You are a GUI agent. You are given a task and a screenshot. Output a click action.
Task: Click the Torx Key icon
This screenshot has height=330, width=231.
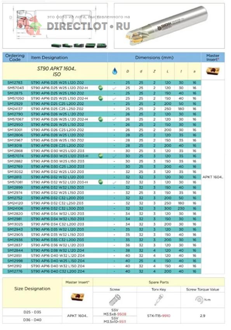[x=158, y=300]
